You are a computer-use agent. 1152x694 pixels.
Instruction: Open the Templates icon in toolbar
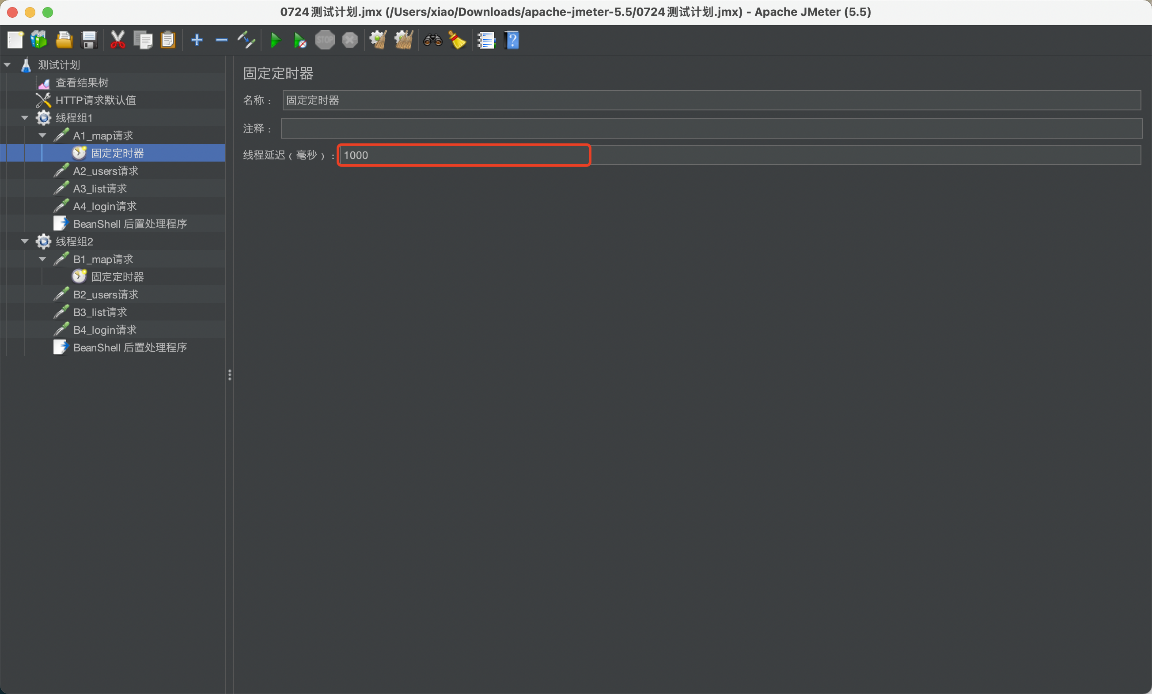pos(39,40)
